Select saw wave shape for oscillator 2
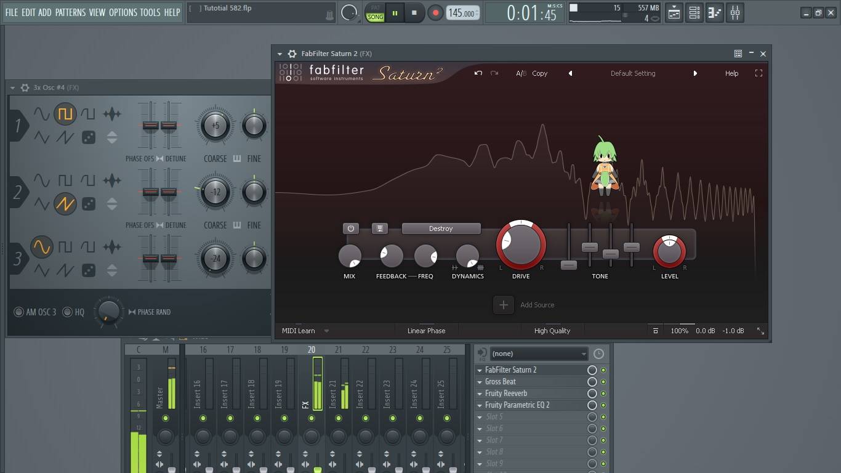The height and width of the screenshot is (473, 841). [65, 203]
